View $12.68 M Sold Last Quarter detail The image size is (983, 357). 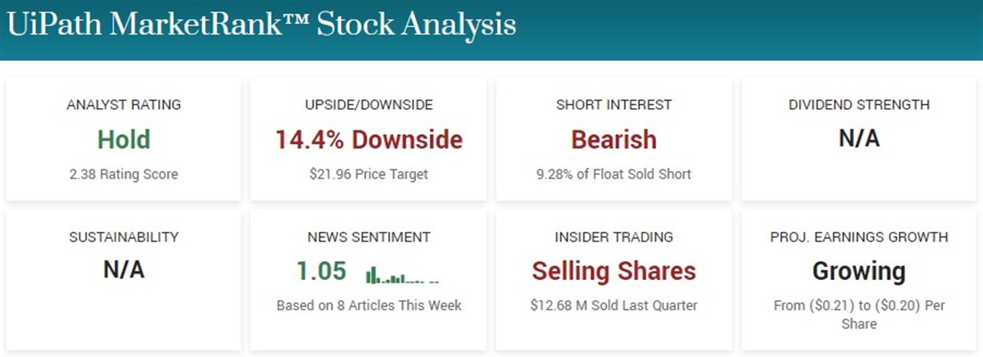pyautogui.click(x=614, y=305)
